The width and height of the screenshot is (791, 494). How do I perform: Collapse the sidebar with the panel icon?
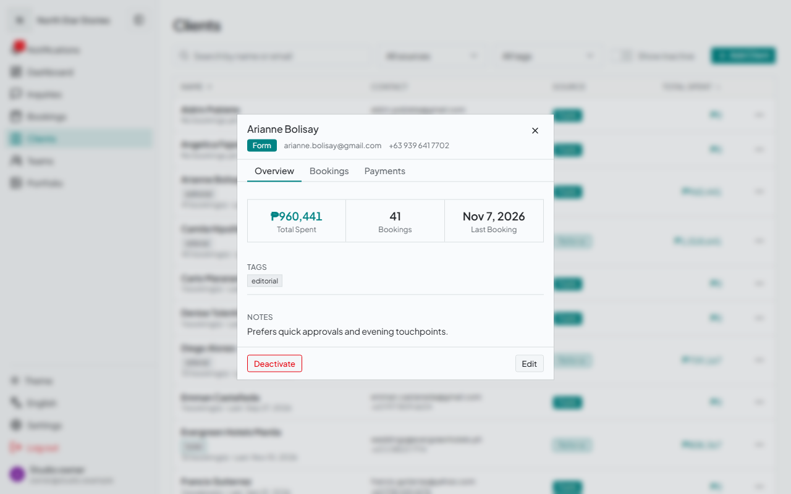[x=139, y=20]
